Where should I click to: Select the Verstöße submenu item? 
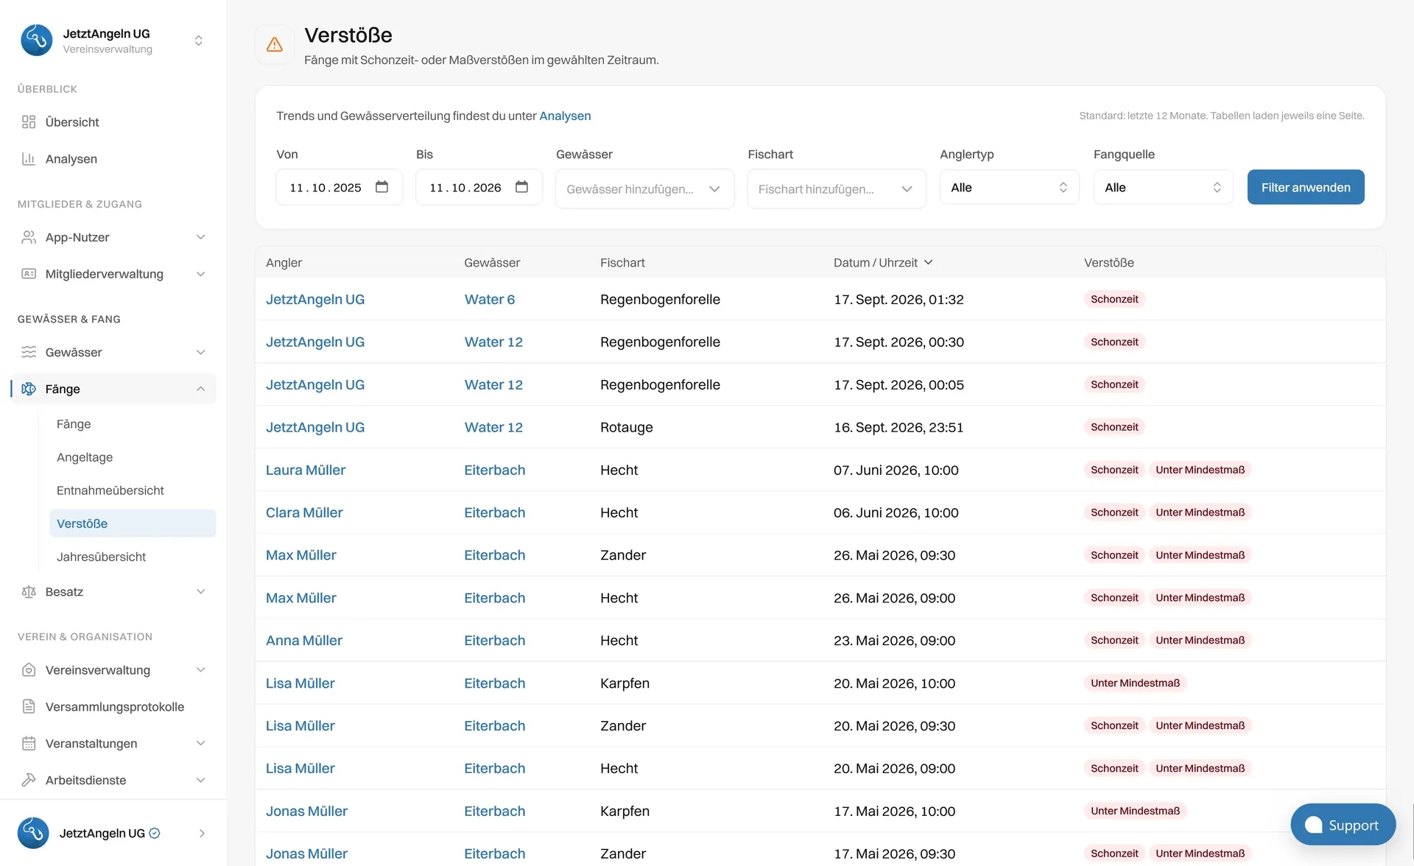[133, 524]
